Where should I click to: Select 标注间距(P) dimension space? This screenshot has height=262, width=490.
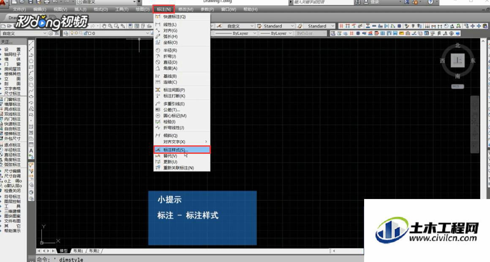[x=182, y=90]
